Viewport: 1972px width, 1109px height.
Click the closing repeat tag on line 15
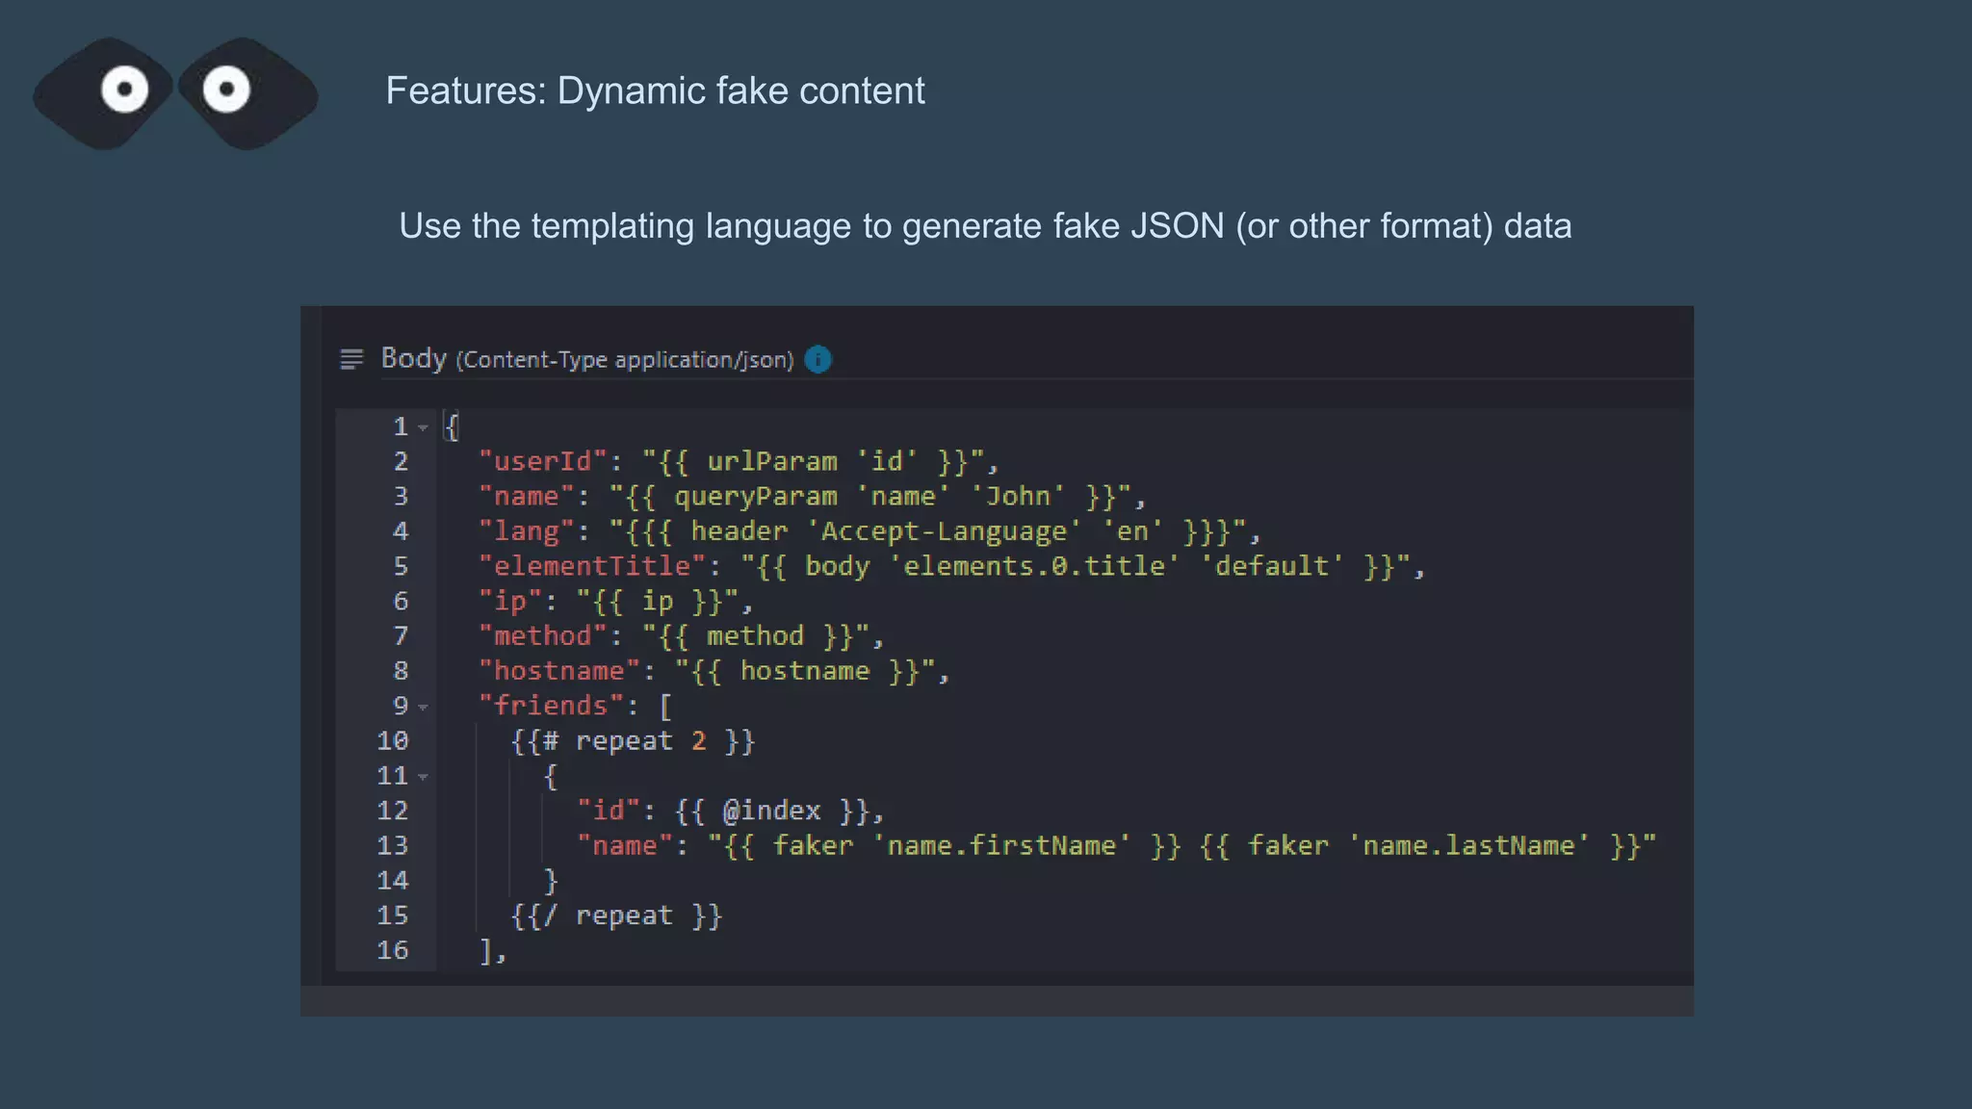[616, 916]
